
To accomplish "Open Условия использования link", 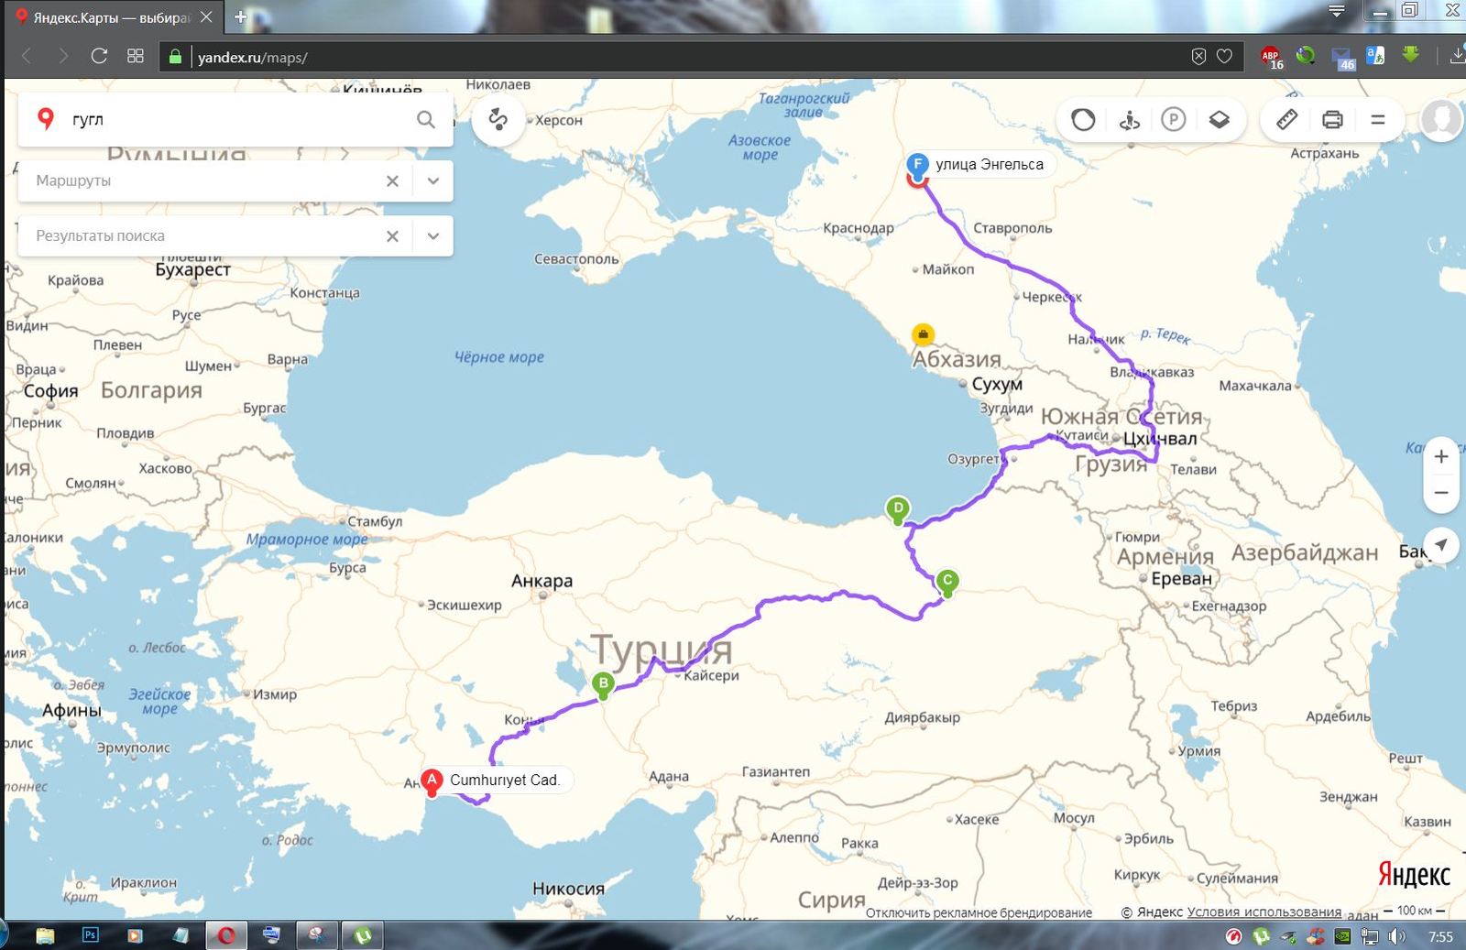I will click(1264, 912).
